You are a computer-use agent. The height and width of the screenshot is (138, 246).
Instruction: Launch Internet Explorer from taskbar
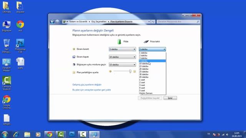click(x=16, y=135)
